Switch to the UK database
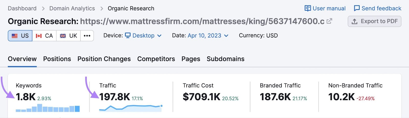 [69, 36]
